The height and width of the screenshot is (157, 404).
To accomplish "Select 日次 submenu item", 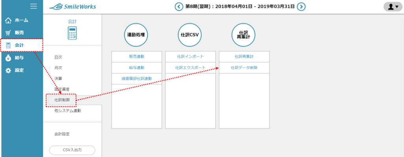I will click(x=58, y=57).
